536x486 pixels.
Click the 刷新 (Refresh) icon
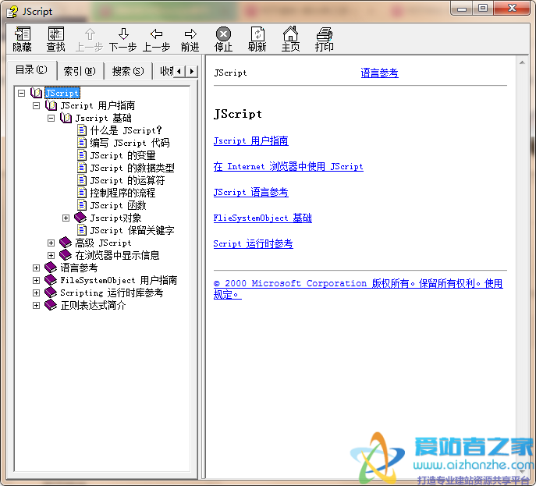coord(257,34)
